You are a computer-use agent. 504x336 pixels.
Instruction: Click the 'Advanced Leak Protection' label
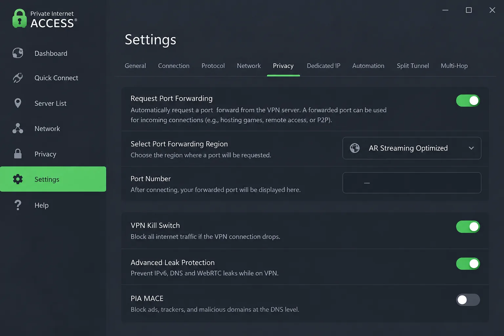[x=173, y=262]
